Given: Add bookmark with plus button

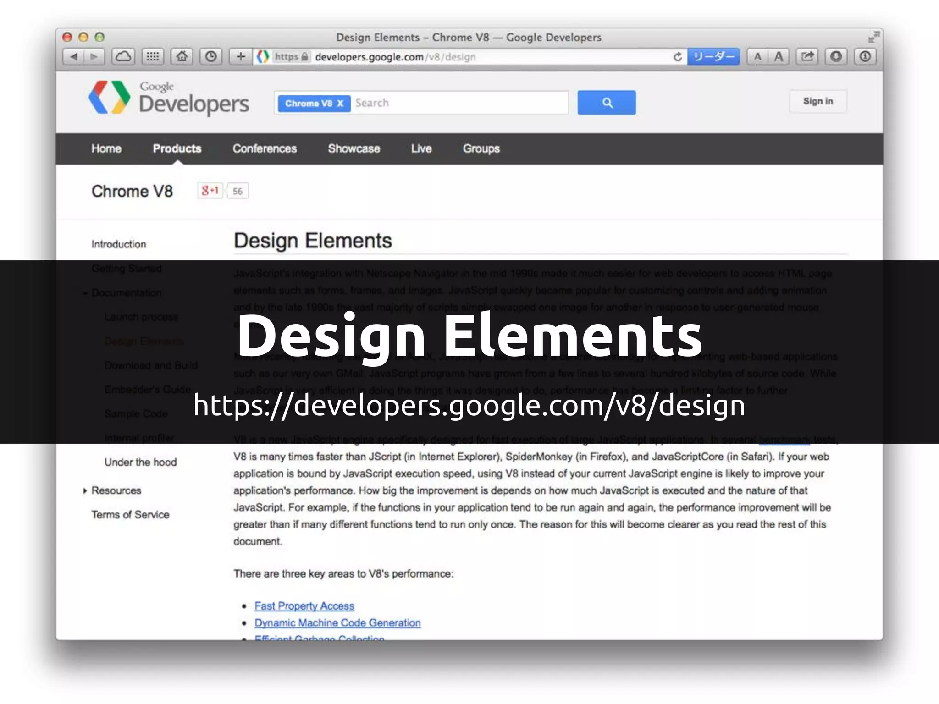Looking at the screenshot, I should tap(241, 57).
